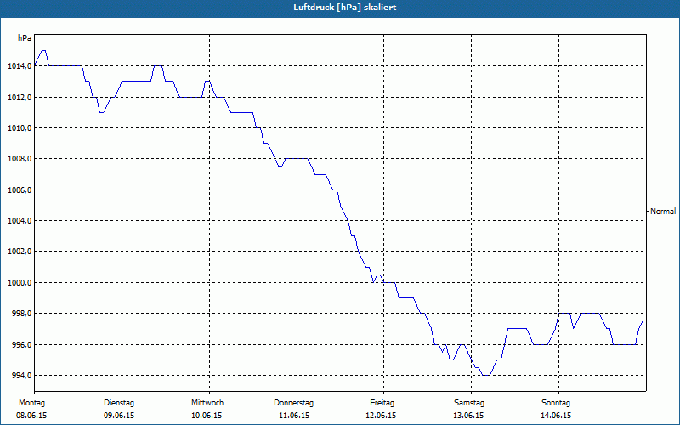This screenshot has height=425, width=680.
Task: Select the 1014,0 y-axis label
Action: coord(18,66)
